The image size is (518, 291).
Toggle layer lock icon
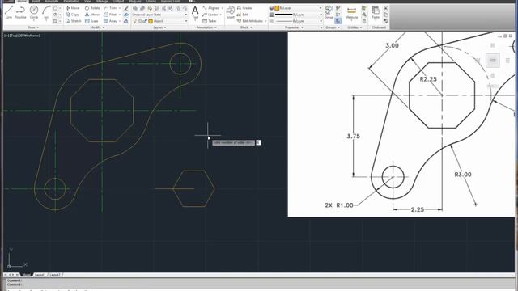[145, 21]
